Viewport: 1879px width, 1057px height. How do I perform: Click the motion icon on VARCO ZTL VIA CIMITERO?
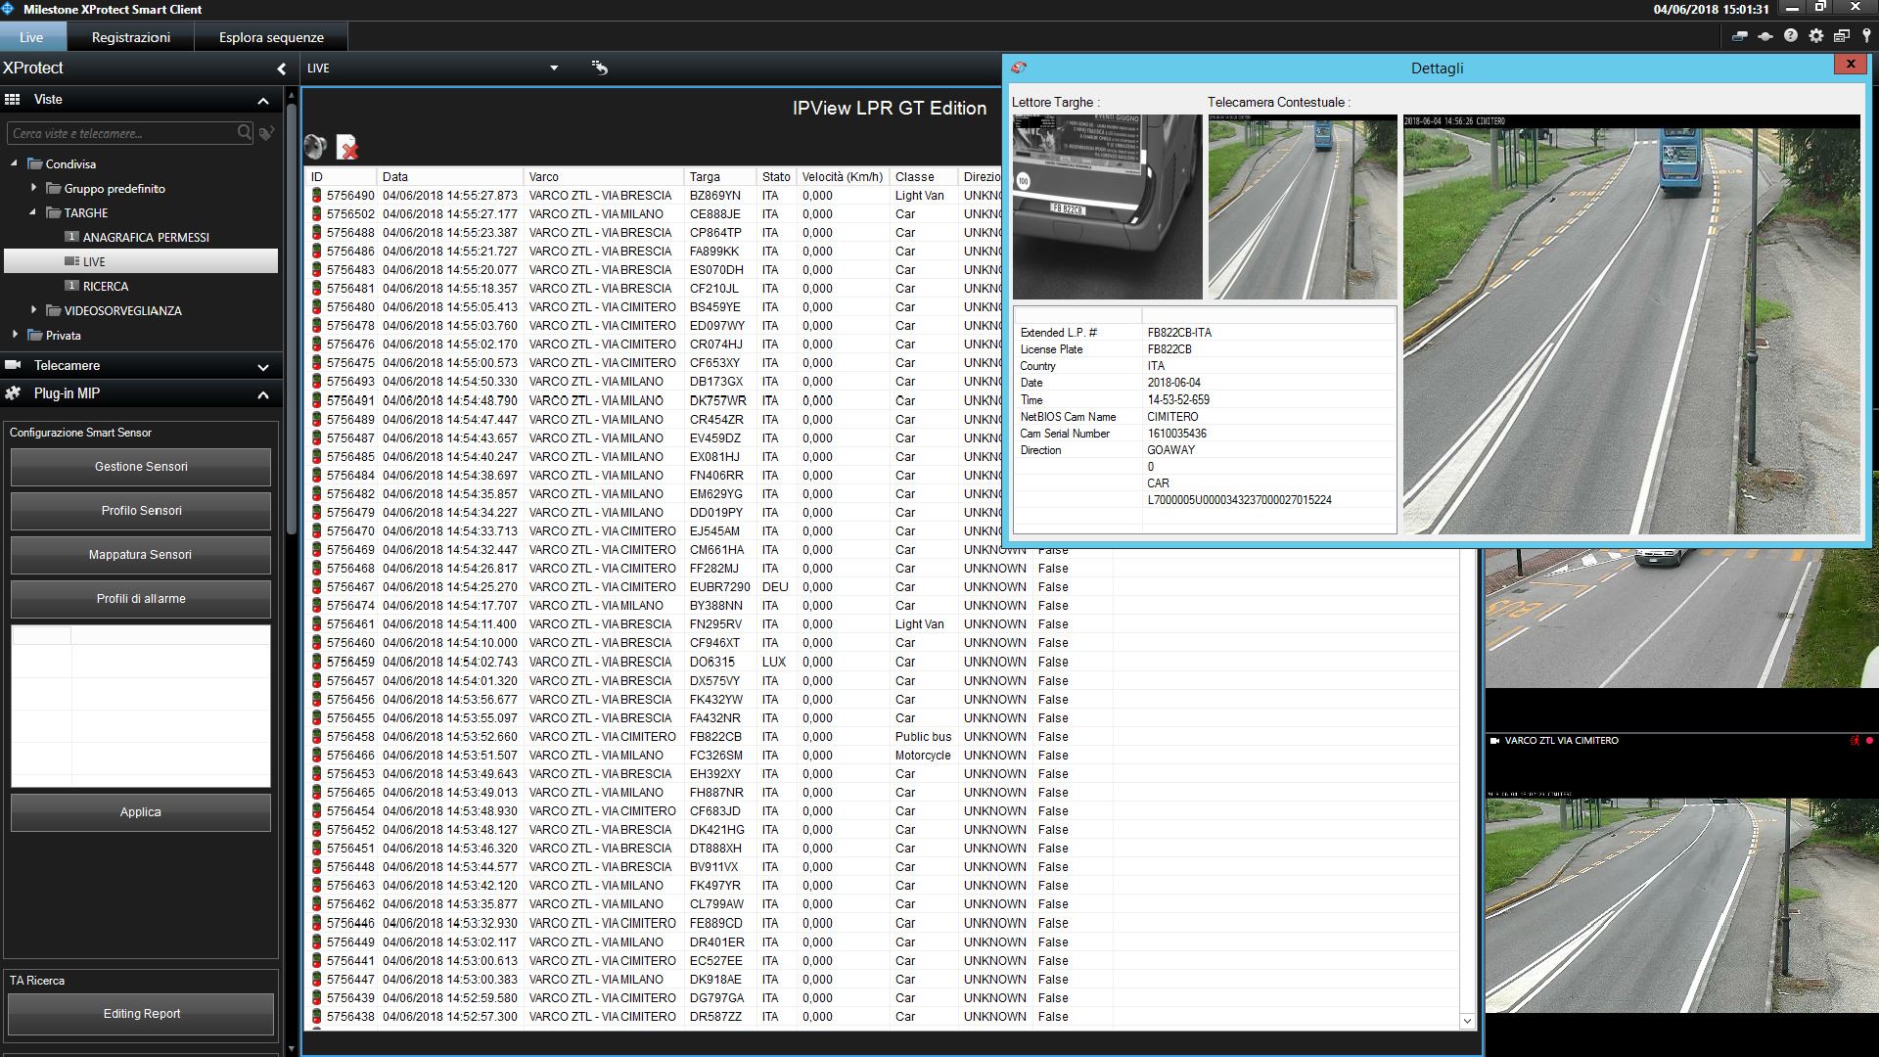1855,741
